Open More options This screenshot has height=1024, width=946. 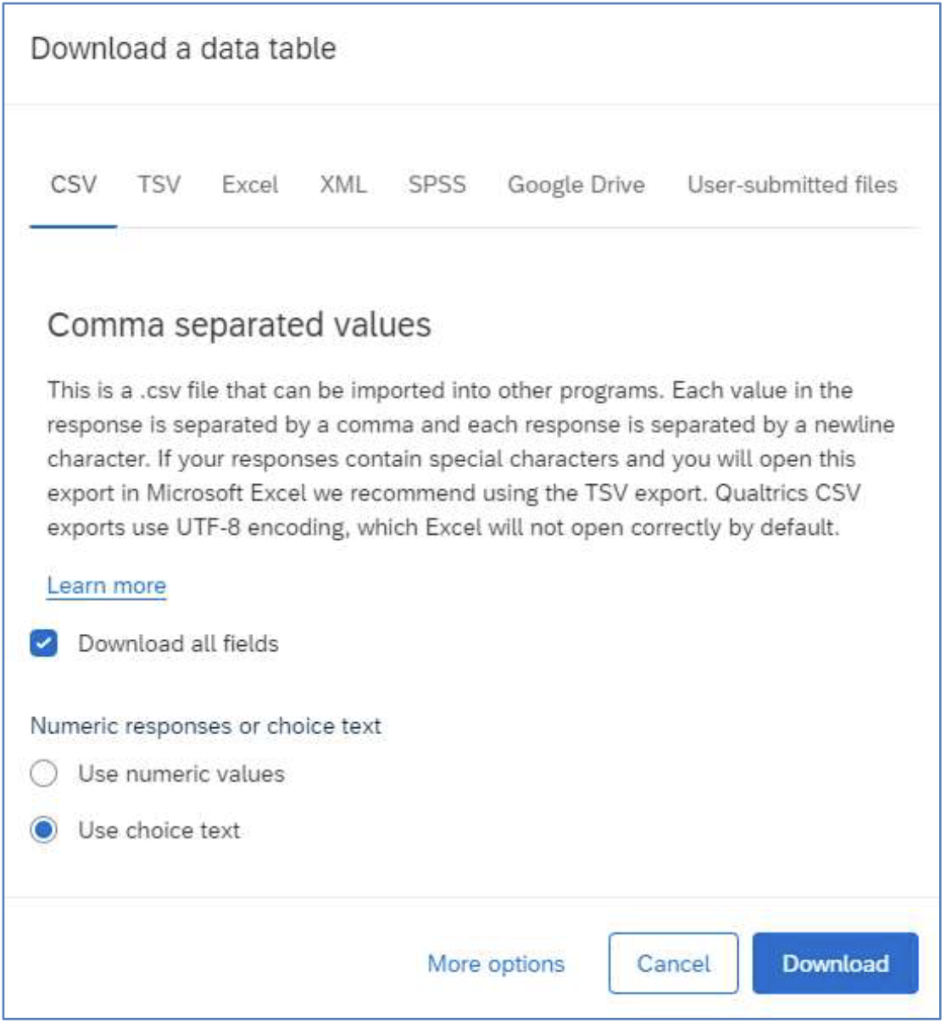pyautogui.click(x=496, y=964)
